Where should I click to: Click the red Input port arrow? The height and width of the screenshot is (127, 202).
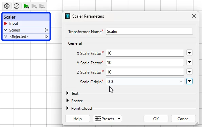(5, 23)
